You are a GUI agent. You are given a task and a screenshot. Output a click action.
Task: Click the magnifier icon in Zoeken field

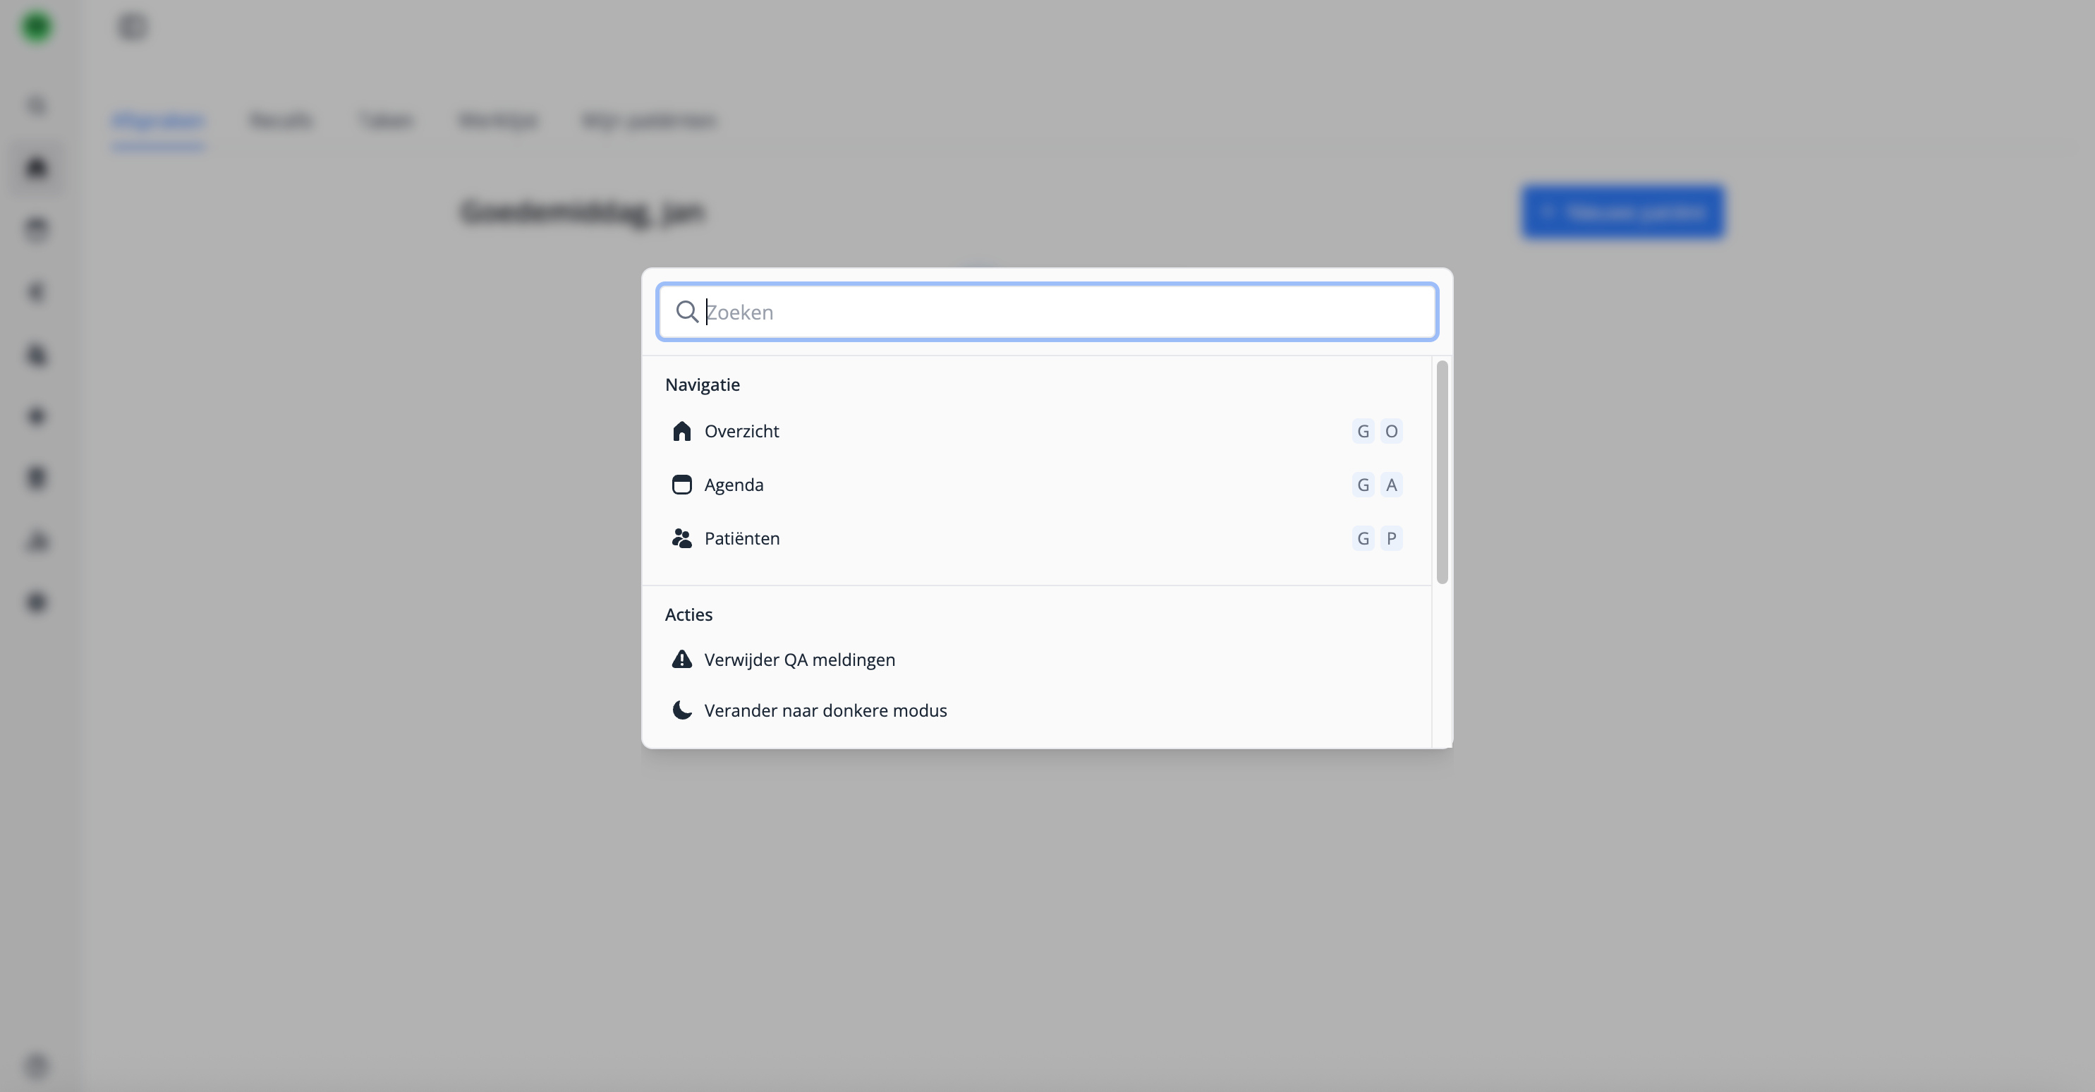click(686, 313)
